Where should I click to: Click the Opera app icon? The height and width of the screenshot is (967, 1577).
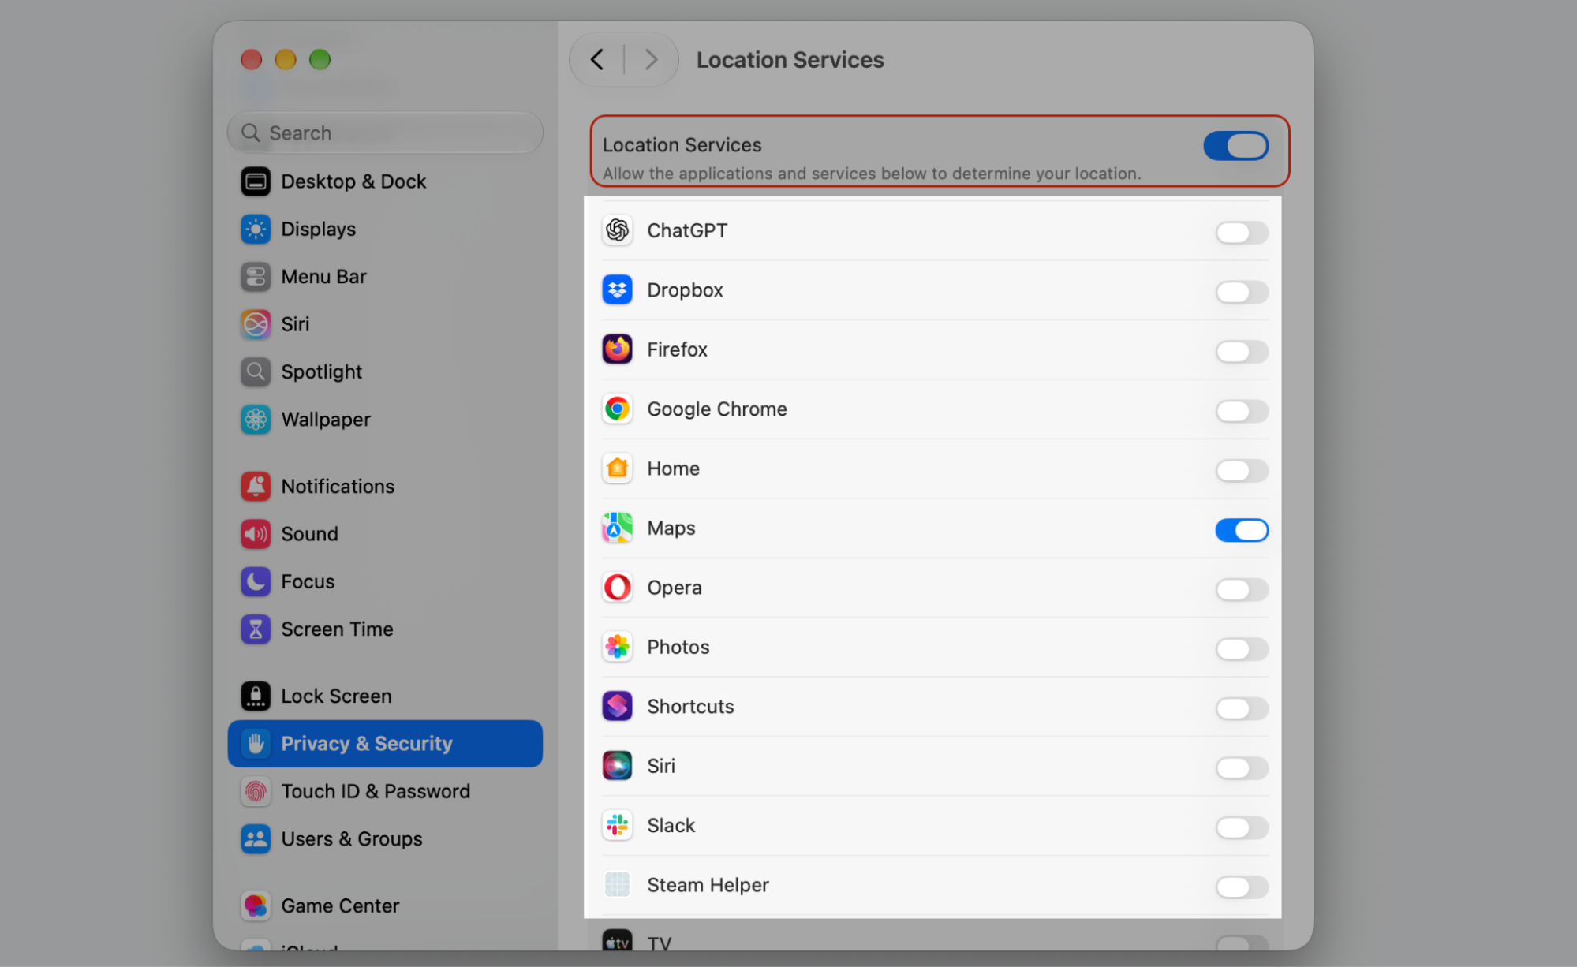click(x=617, y=588)
